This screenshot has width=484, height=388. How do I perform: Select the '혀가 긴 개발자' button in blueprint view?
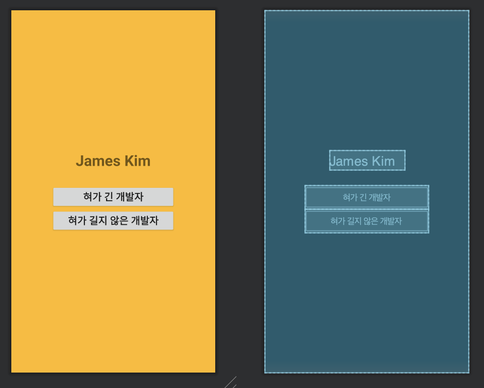pos(367,197)
